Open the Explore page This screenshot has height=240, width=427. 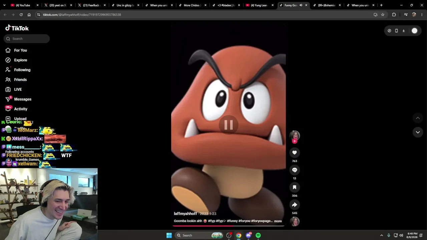[x=16, y=60]
